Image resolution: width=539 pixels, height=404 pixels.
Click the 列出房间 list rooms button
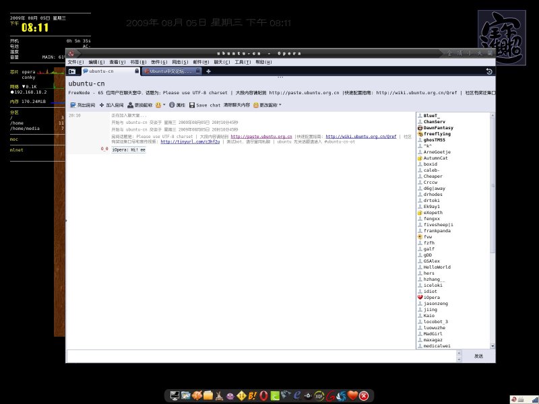pos(82,105)
